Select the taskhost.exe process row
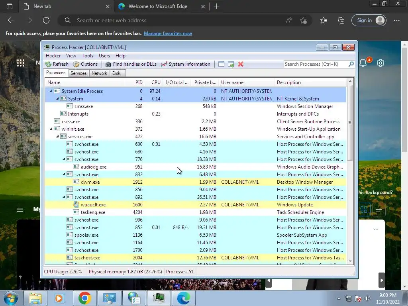Screen dimensions: 408x306 pos(196,258)
